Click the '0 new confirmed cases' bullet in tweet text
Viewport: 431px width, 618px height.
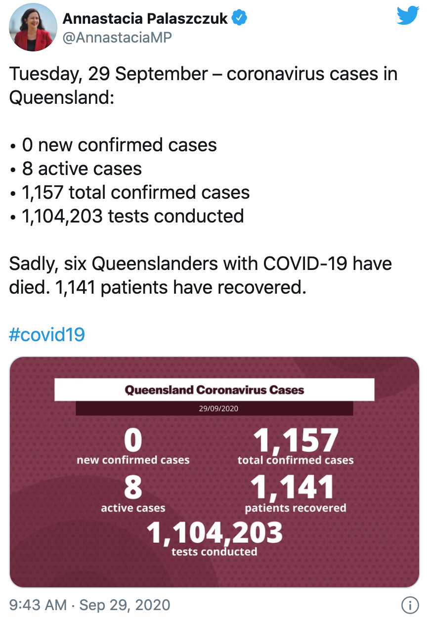tap(113, 145)
